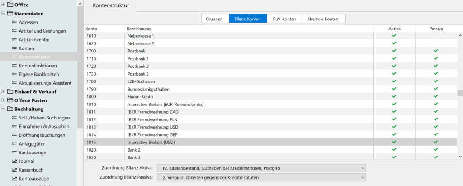
Task: Expand the Einkauf & Verkauf tree node
Action: (4, 91)
